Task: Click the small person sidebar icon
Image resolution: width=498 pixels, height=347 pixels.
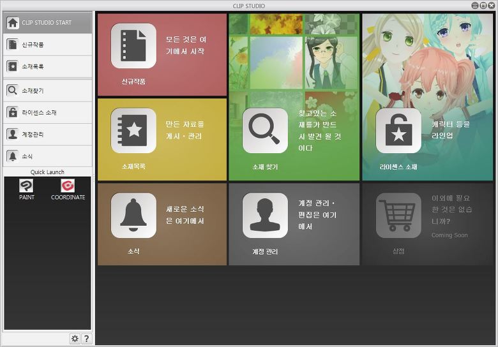Action: click(13, 134)
